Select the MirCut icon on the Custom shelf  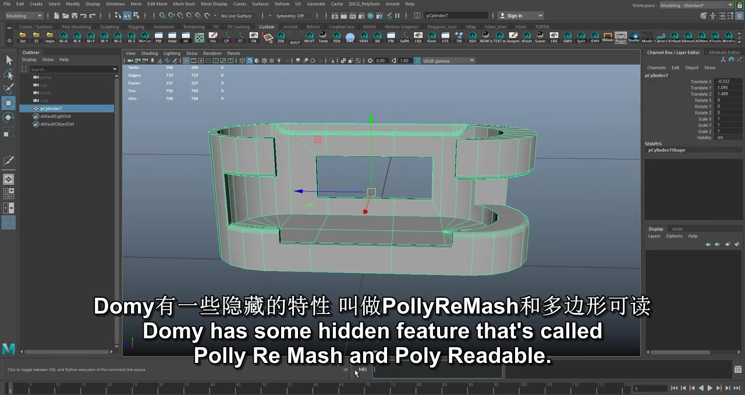coord(145,38)
